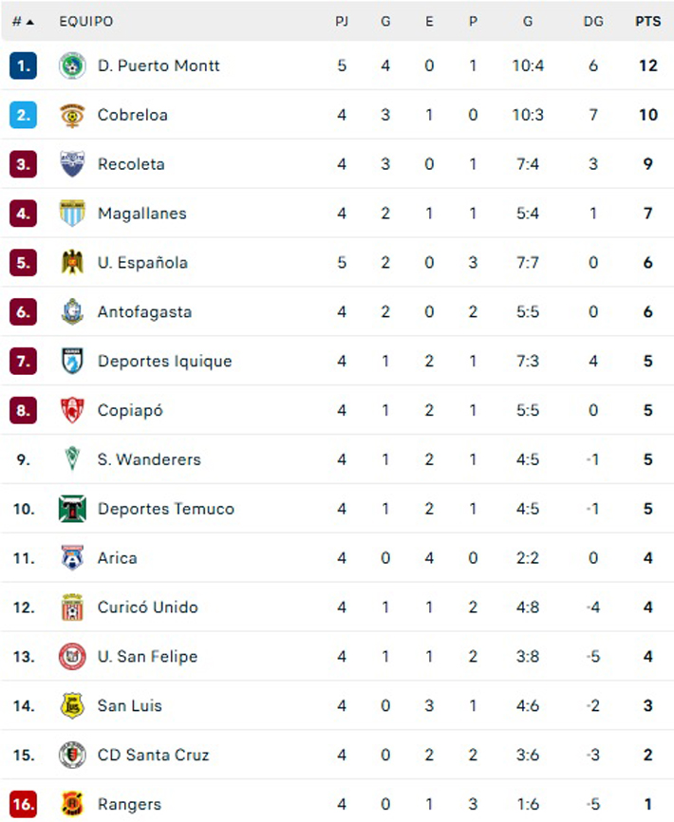This screenshot has width=674, height=822.
Task: Click the Magallanes striped crest
Action: (x=72, y=214)
